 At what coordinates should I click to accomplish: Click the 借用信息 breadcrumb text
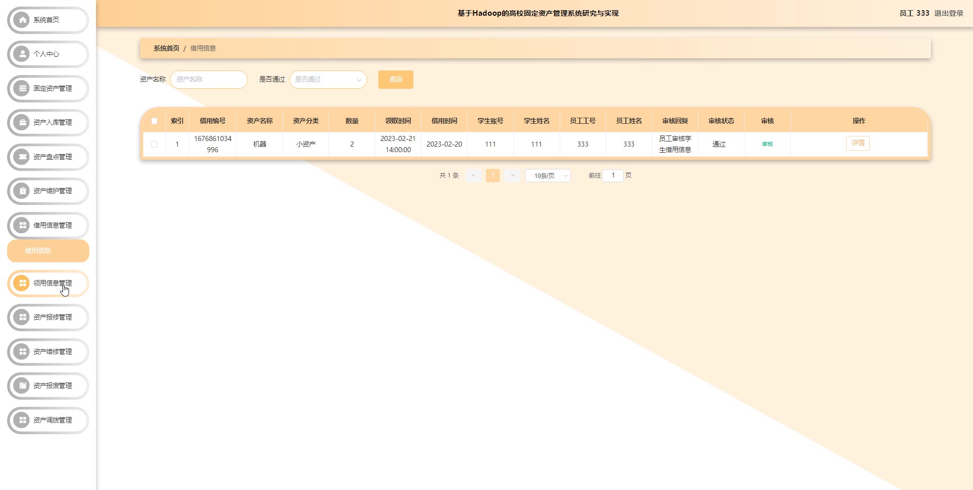(203, 49)
